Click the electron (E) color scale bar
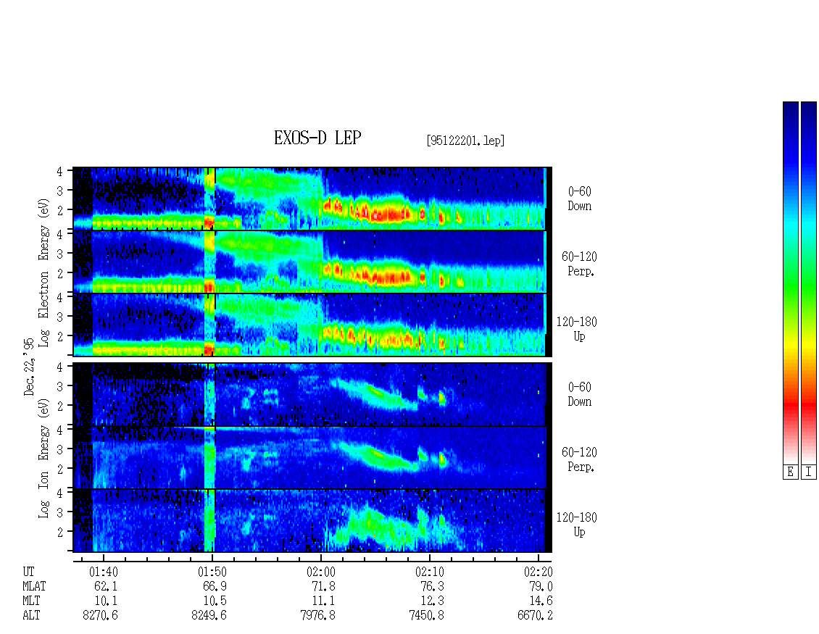 point(790,283)
